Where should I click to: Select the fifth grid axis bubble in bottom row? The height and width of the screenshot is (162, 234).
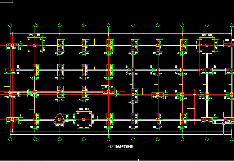click(108, 139)
